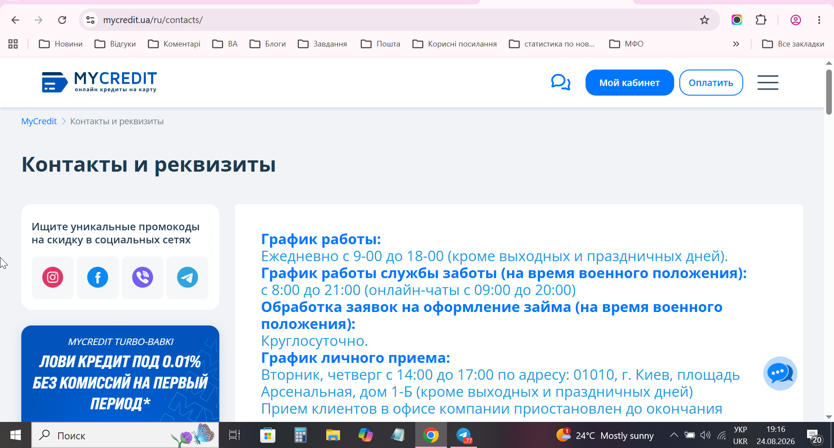Click the Мой кабинет button
The image size is (834, 448).
point(629,83)
